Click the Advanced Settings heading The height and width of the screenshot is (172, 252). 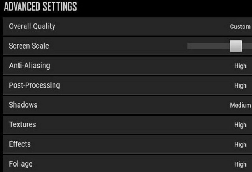pos(41,7)
